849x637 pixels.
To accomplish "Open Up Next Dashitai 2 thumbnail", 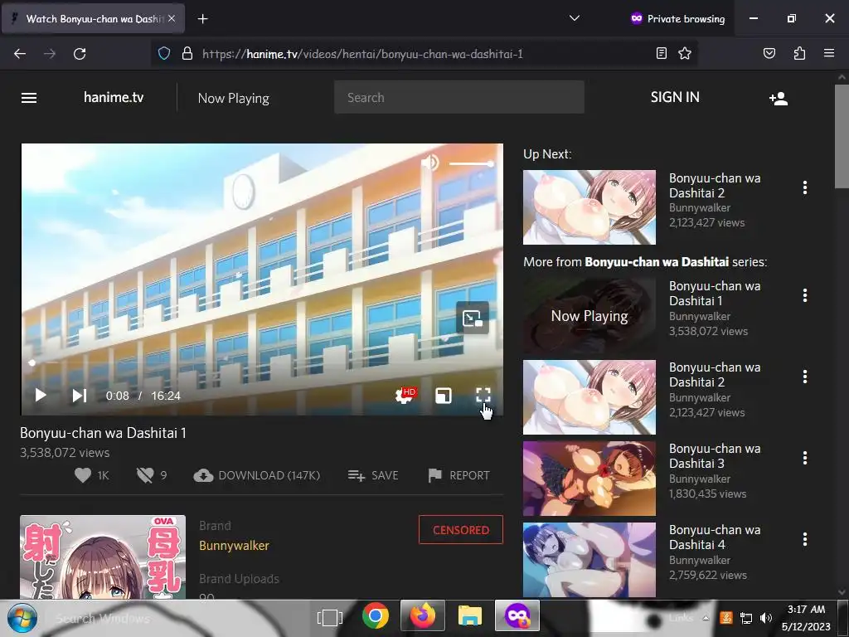I will point(589,207).
